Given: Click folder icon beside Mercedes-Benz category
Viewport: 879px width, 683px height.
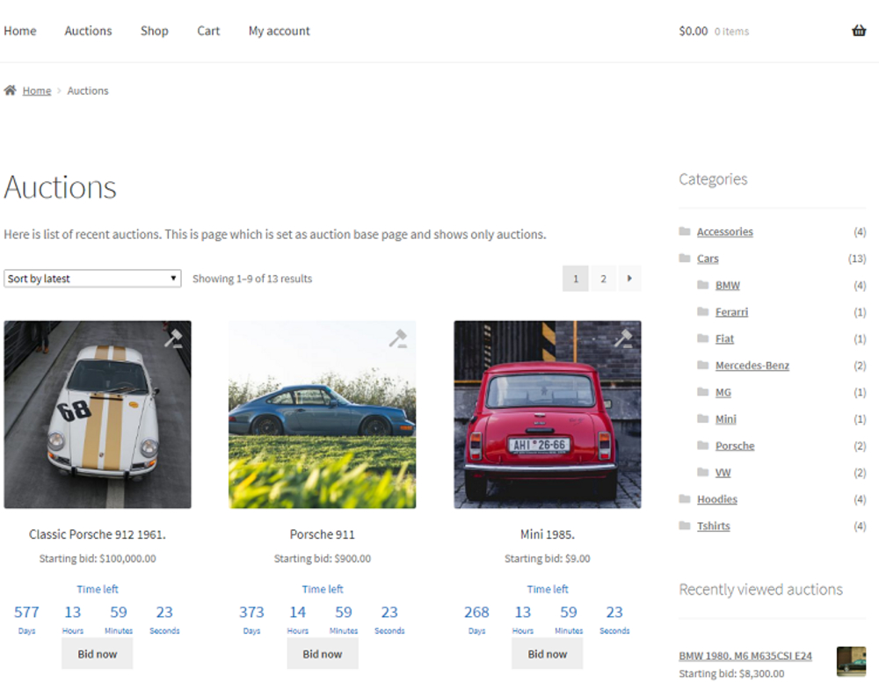Looking at the screenshot, I should (x=703, y=365).
